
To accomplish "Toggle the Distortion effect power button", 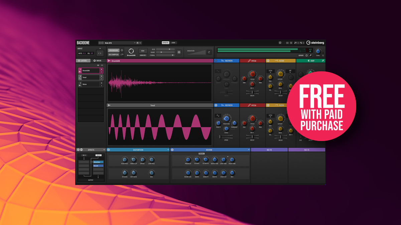I will 109,150.
